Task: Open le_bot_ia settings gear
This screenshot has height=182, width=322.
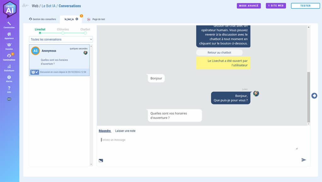Action: (77, 19)
